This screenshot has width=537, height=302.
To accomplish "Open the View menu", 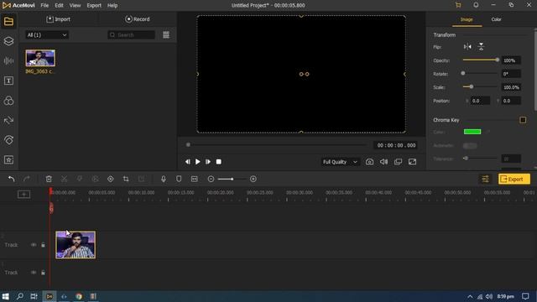I will click(75, 6).
